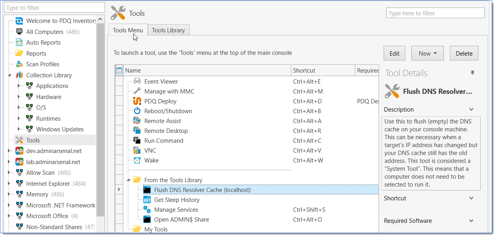This screenshot has height=237, width=496.
Task: Click the Delete button
Action: coord(464,54)
